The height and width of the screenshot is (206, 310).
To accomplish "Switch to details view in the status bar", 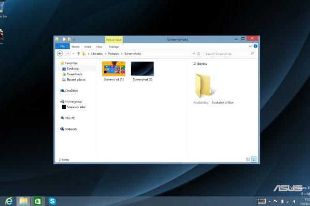I will pos(247,159).
